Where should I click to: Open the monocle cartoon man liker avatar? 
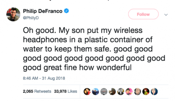pos(120,92)
